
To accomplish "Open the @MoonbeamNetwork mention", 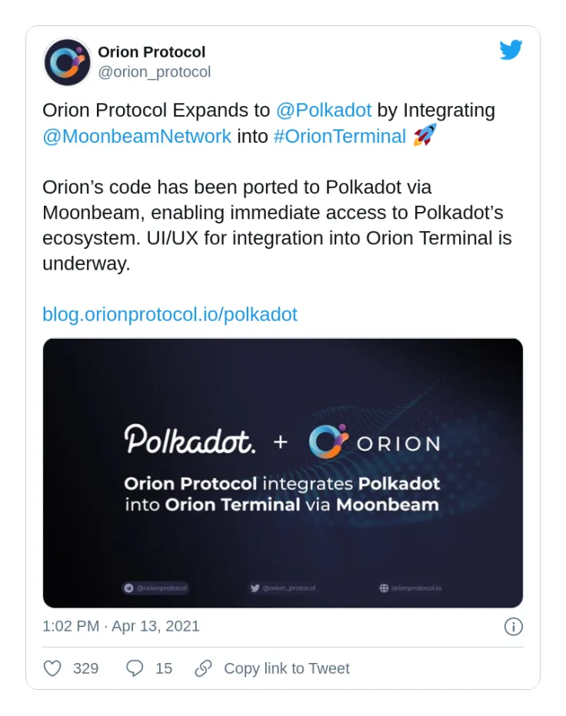I will click(137, 137).
